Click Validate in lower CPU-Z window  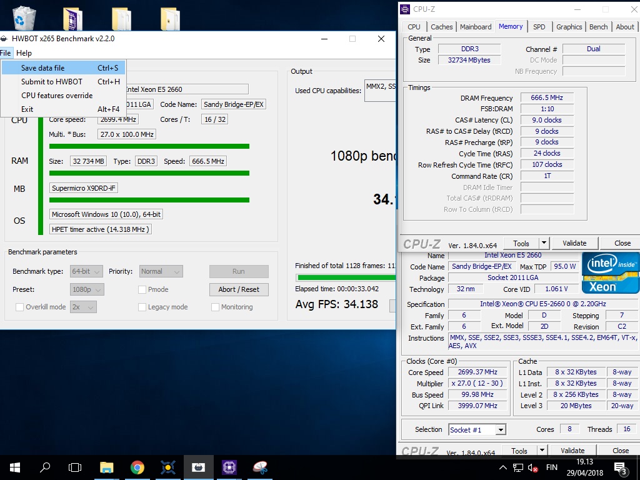point(572,451)
